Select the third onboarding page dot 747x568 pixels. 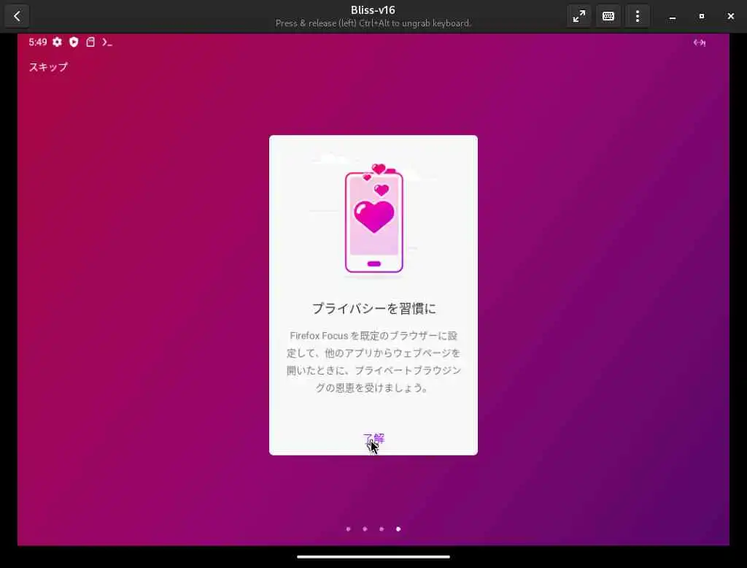pos(382,529)
